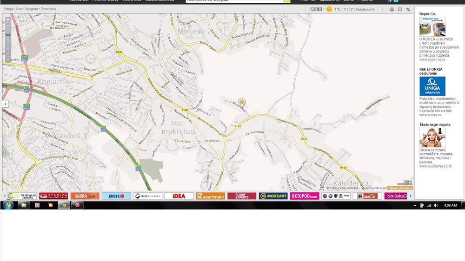Show hidden system tray icons
Image resolution: width=465 pixels, height=261 pixels.
point(415,205)
